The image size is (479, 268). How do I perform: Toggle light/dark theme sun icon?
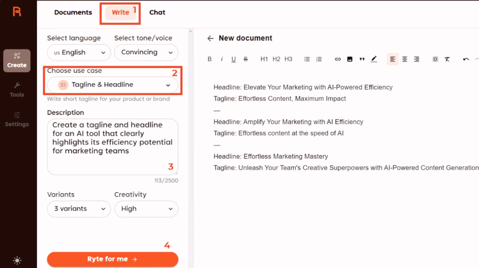coord(17,261)
